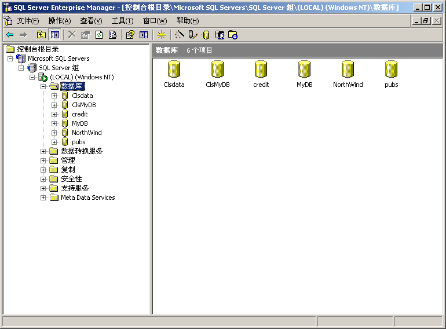
Task: Expand the 管理 folder
Action: coord(43,160)
